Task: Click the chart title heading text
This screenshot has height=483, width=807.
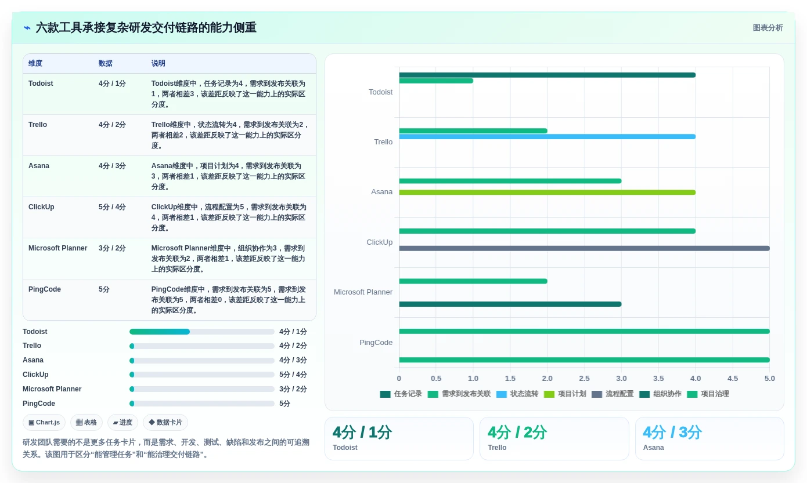Action: pos(146,28)
